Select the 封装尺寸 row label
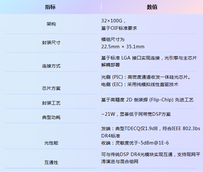203x172 pixels. pyautogui.click(x=51, y=43)
